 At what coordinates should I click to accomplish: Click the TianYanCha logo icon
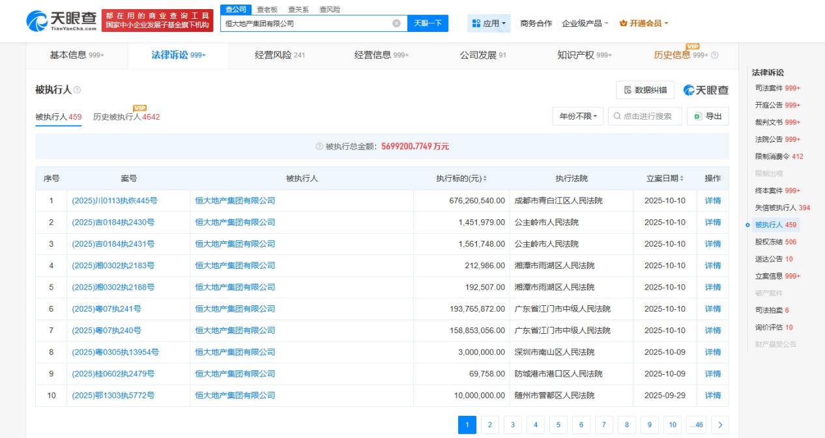(37, 21)
